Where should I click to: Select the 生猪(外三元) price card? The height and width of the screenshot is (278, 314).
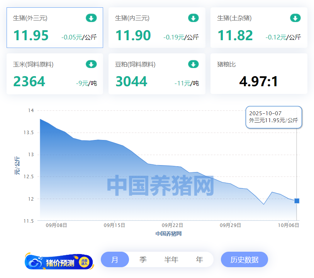(55, 28)
